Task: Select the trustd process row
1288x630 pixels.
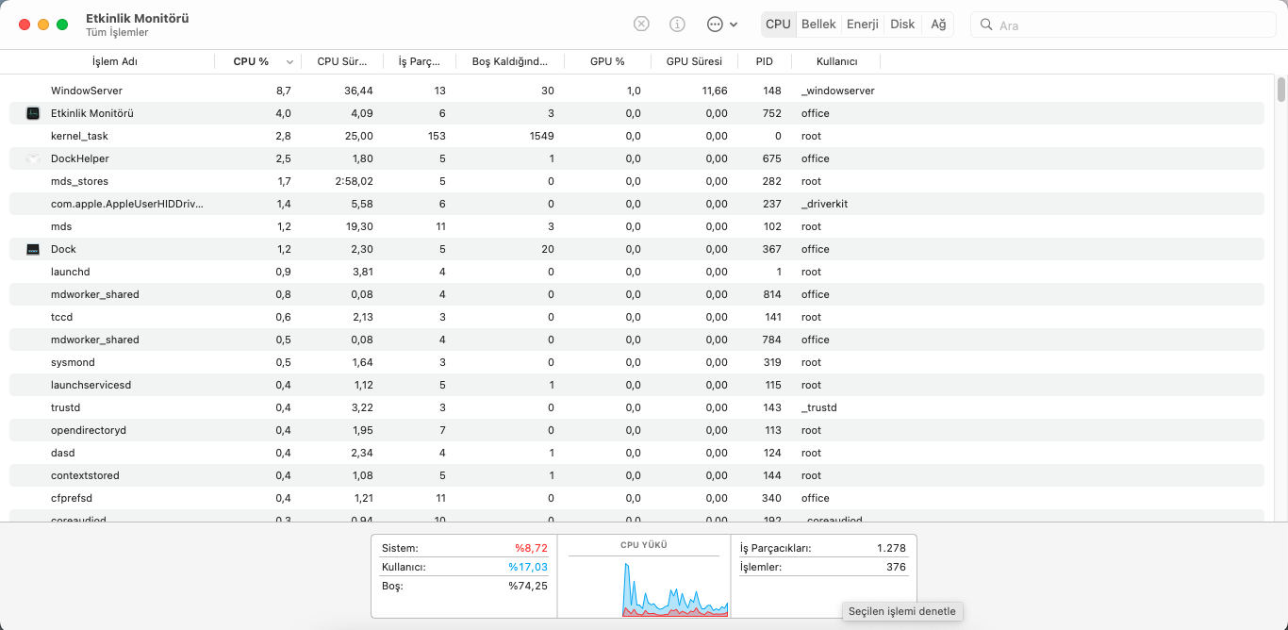Action: point(636,407)
